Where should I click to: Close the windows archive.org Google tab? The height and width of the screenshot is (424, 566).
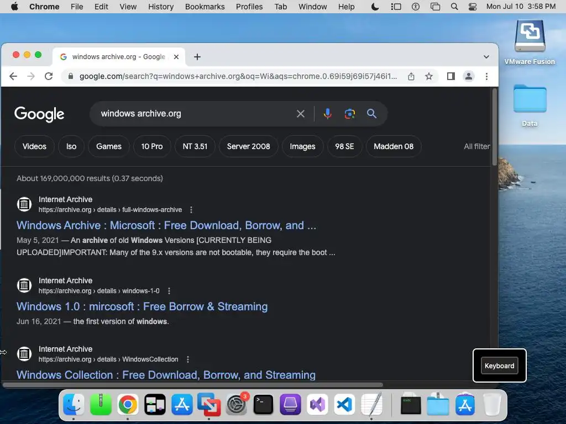pyautogui.click(x=176, y=57)
